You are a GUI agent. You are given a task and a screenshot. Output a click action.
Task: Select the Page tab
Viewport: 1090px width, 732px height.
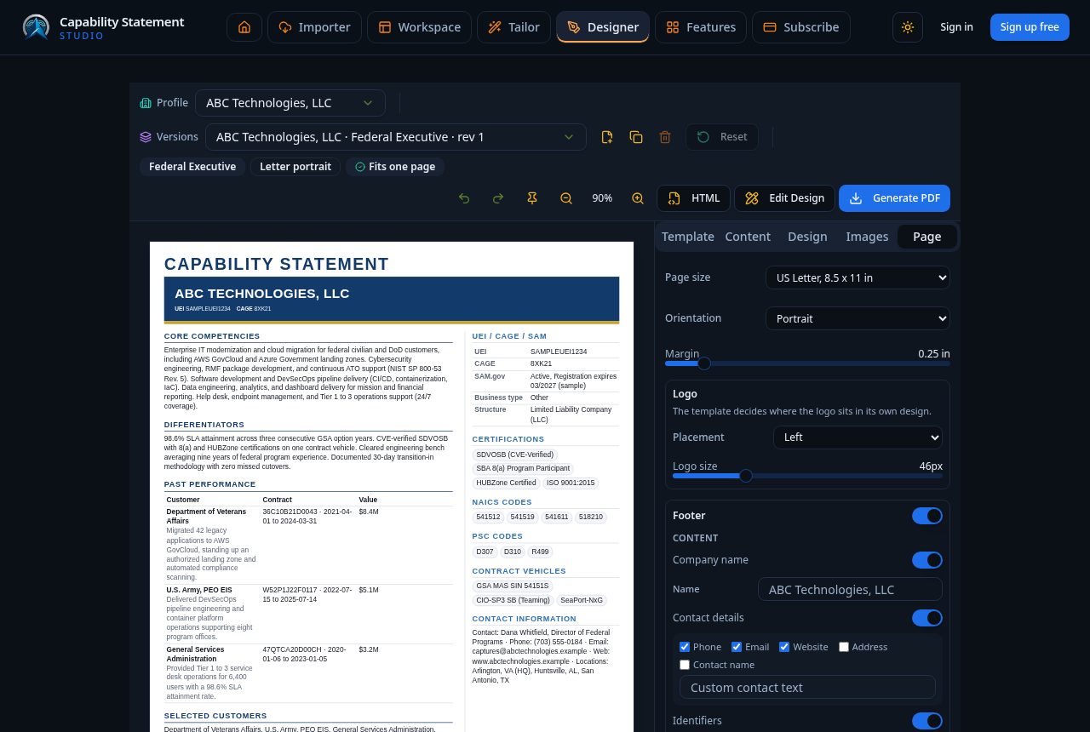coord(927,237)
